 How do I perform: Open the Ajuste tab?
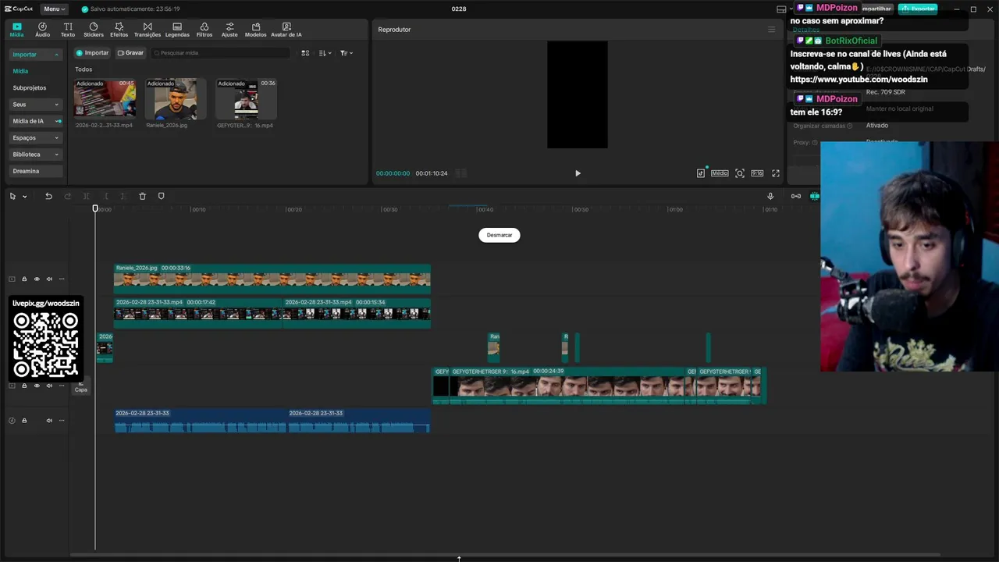(229, 30)
